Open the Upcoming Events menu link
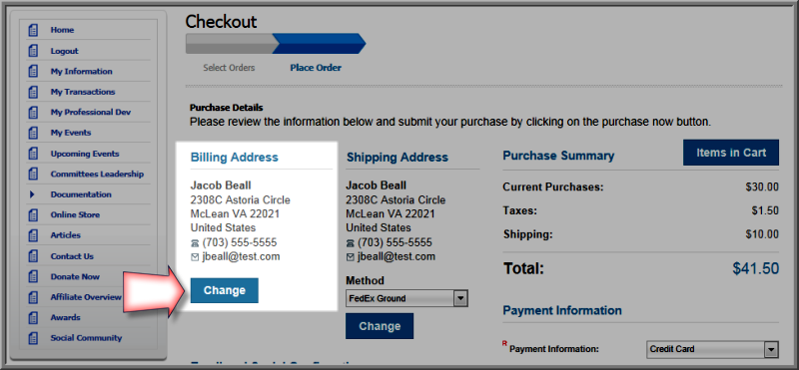This screenshot has width=799, height=370. click(x=85, y=154)
